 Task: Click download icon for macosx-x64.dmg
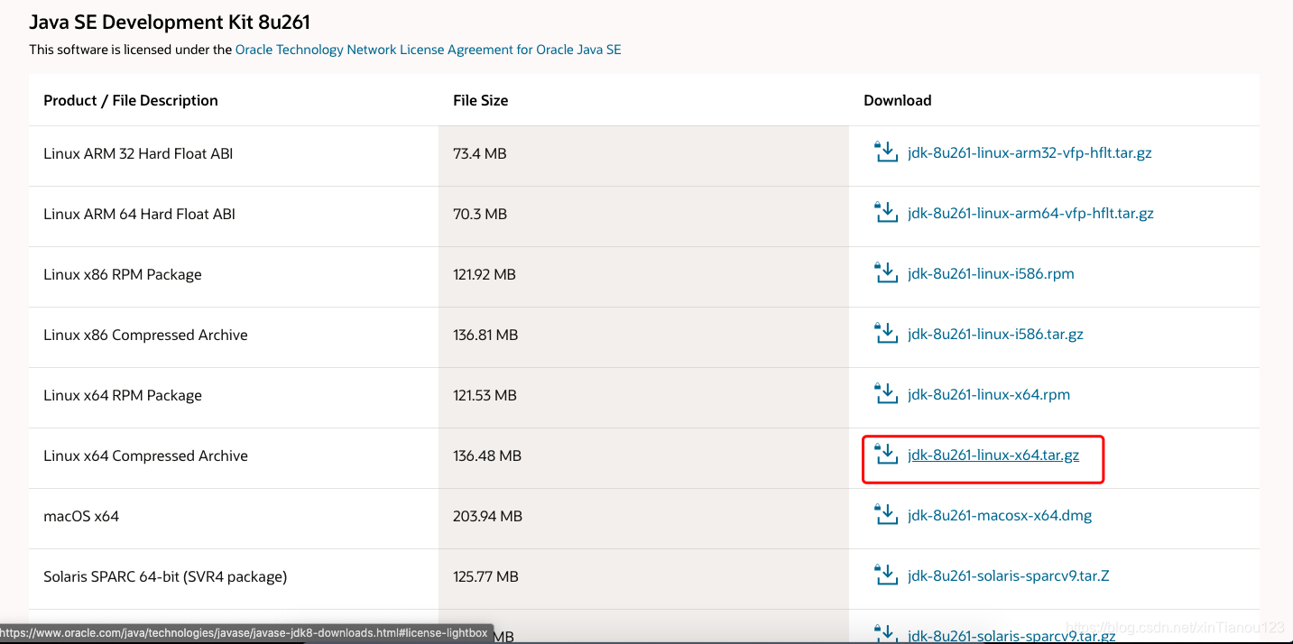point(886,514)
